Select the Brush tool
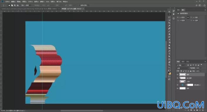207x112 pixels. (x=169, y=31)
